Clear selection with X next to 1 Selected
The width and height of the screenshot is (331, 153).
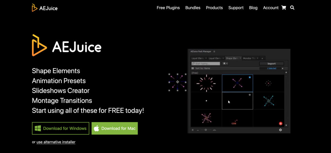pos(282,68)
